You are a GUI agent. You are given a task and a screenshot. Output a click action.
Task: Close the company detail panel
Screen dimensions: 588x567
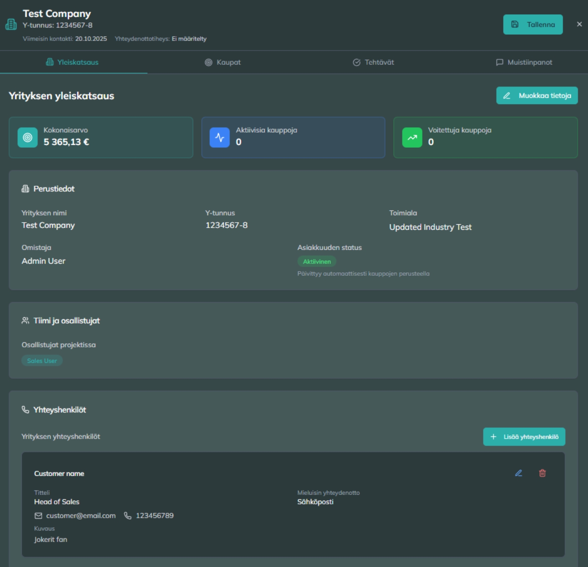coord(579,24)
